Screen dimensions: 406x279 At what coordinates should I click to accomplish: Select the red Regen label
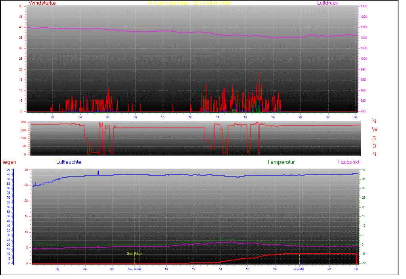click(8, 162)
